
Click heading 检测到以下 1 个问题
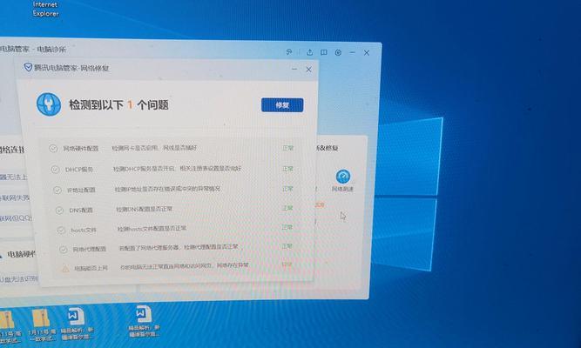[118, 104]
